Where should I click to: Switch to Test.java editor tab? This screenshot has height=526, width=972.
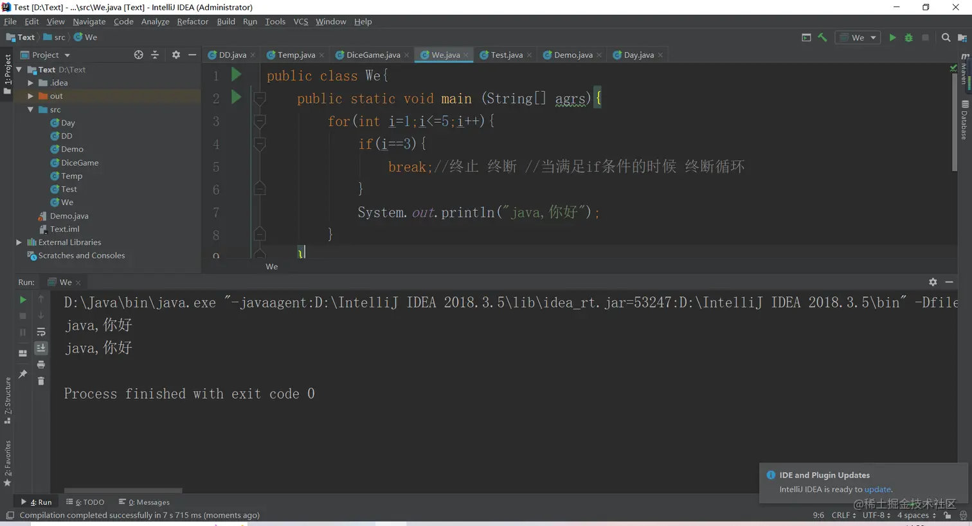point(506,55)
